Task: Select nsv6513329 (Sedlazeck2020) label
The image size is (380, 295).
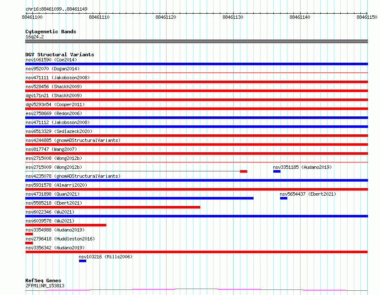Action: [x=59, y=131]
